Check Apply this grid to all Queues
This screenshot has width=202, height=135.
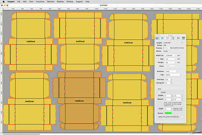(182, 117)
